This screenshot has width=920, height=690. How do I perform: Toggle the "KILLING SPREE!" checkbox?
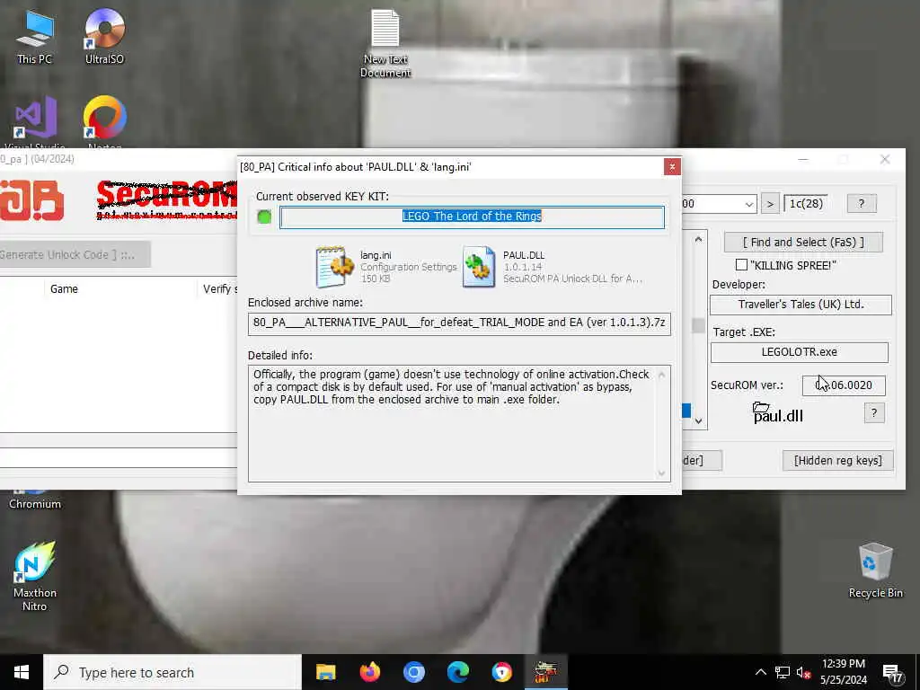[x=741, y=265]
